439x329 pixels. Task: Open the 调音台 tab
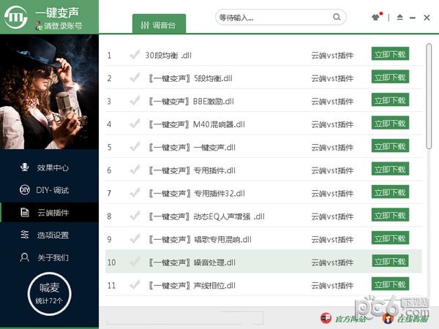tap(159, 24)
